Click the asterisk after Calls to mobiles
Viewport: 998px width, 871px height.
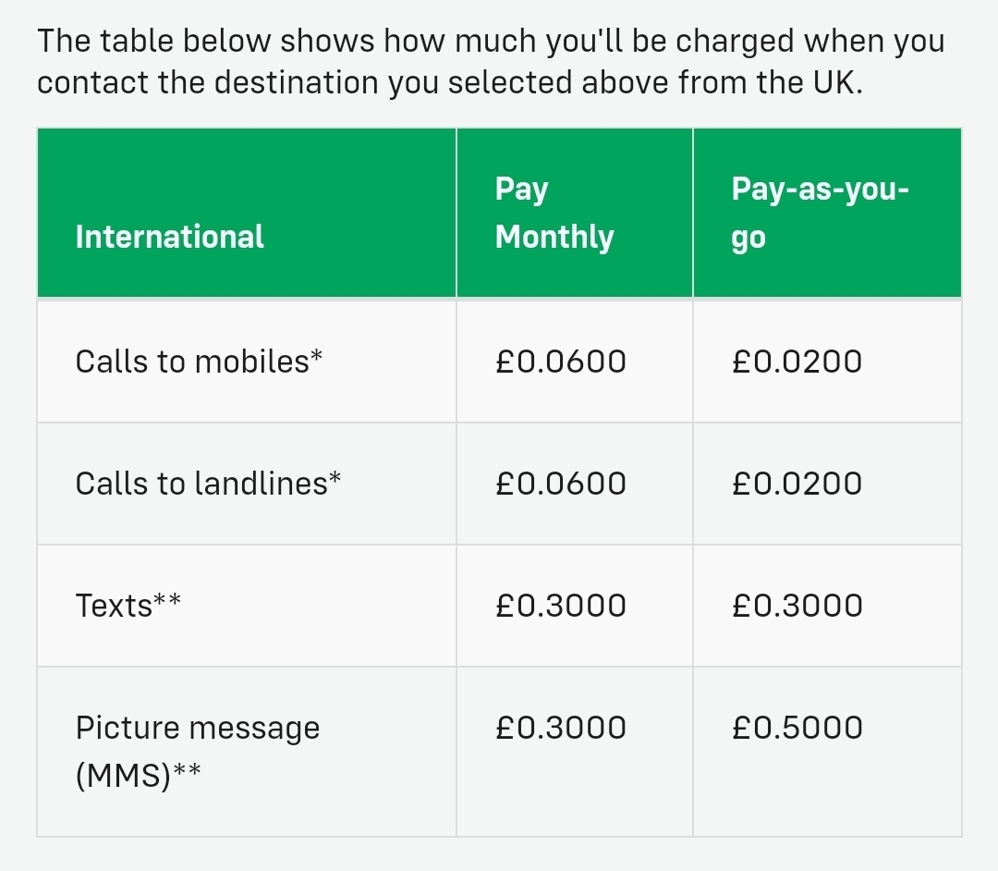(316, 356)
